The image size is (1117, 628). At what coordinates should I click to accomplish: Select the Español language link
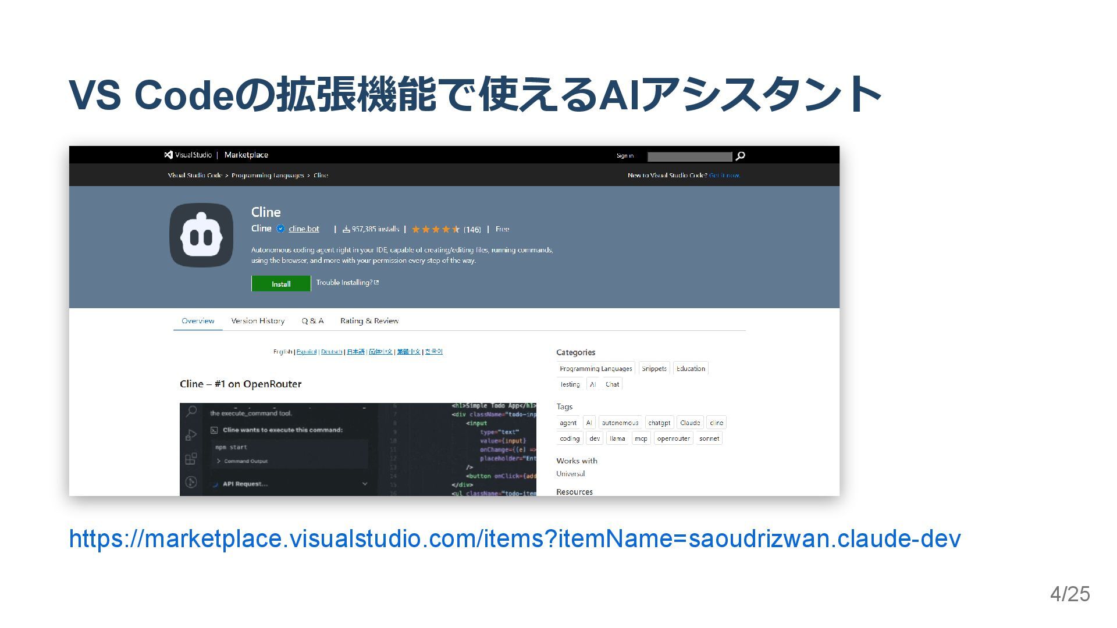(x=307, y=352)
